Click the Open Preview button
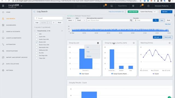This screenshot has height=98, width=175. [x=133, y=12]
